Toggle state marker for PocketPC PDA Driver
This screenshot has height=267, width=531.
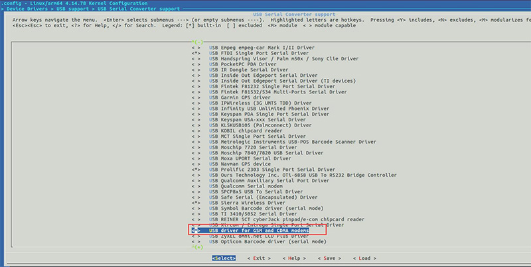(x=196, y=64)
